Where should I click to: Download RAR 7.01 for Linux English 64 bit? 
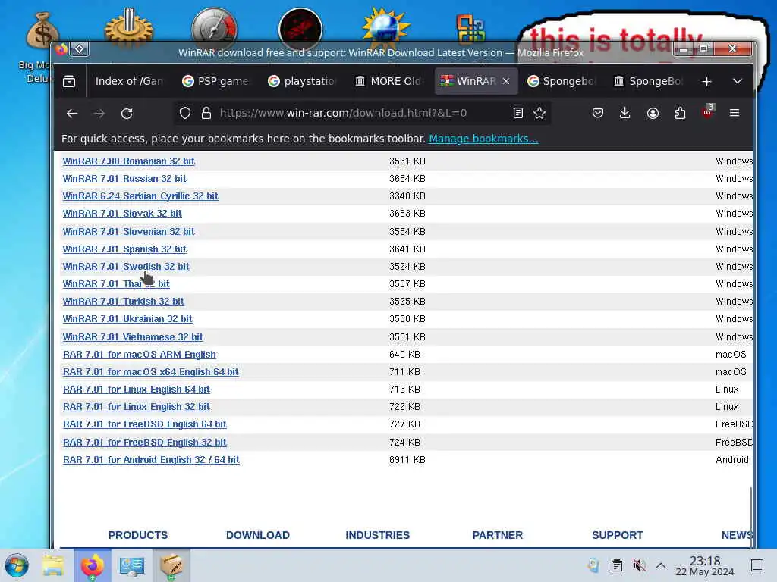tap(137, 390)
